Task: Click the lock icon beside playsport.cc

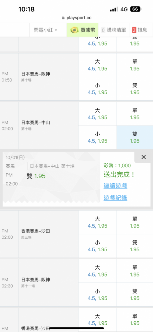Action: click(x=63, y=18)
